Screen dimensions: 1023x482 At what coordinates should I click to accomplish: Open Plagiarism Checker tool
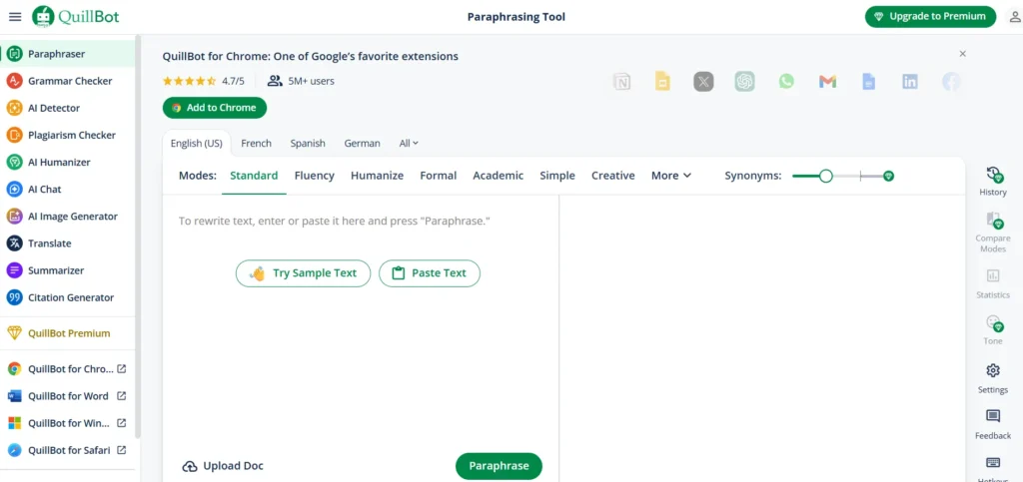pyautogui.click(x=68, y=135)
